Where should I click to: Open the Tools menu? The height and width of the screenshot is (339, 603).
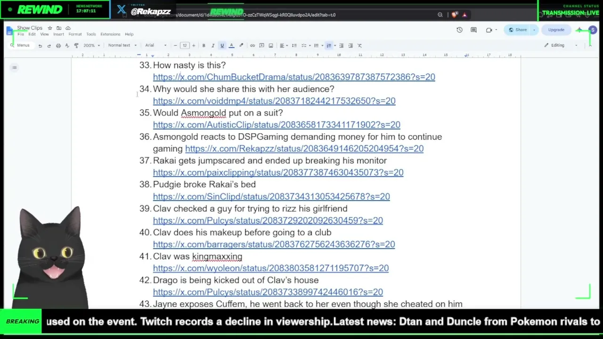pyautogui.click(x=91, y=34)
